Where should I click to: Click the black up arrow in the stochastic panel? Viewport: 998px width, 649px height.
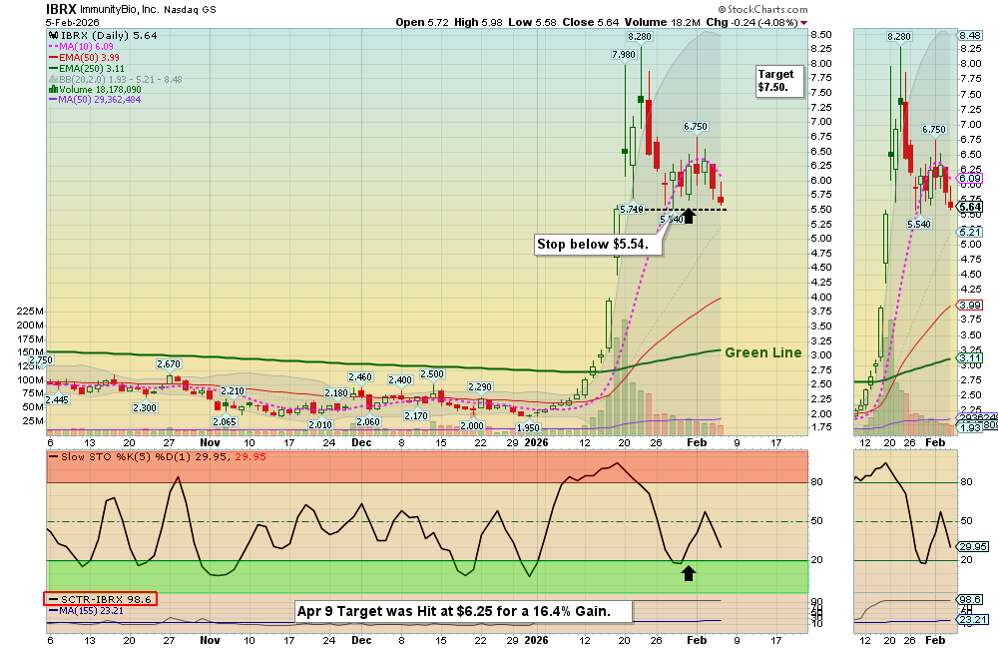(688, 572)
